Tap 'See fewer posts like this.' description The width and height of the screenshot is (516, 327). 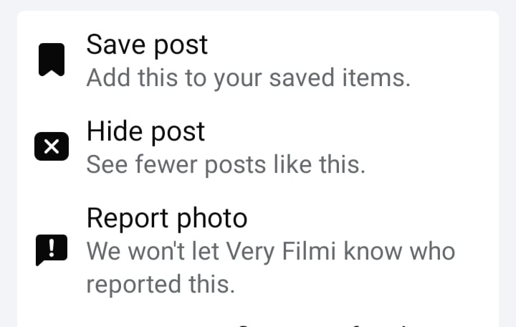226,165
